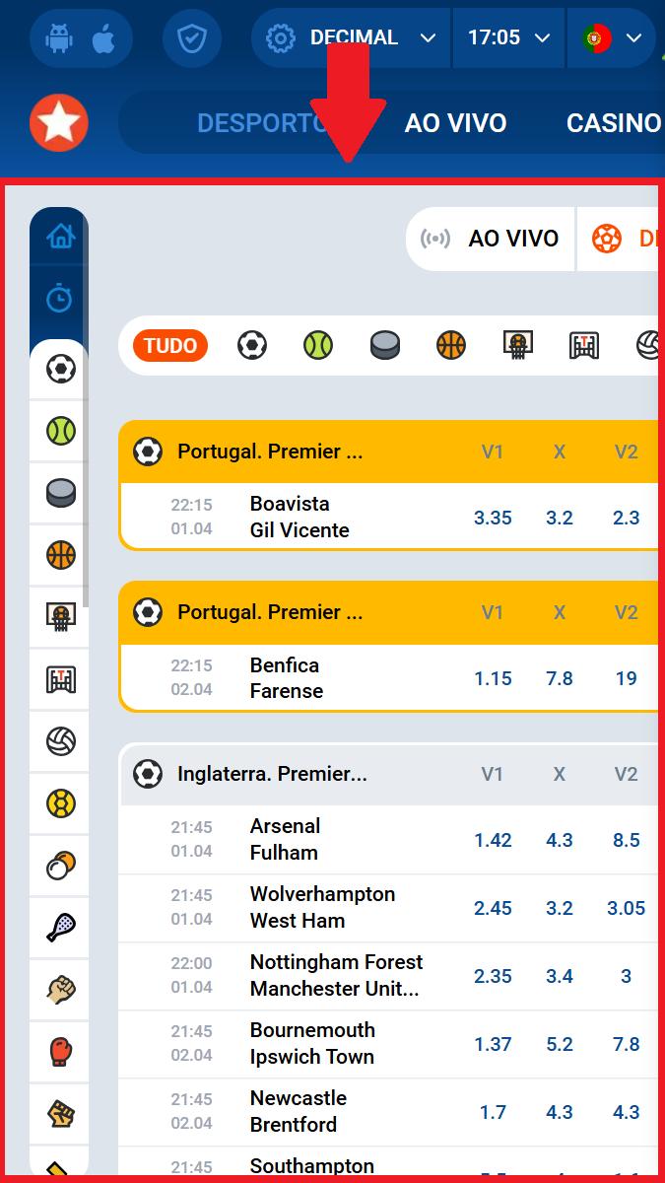Click the Inglaterra Premier league header

click(272, 774)
